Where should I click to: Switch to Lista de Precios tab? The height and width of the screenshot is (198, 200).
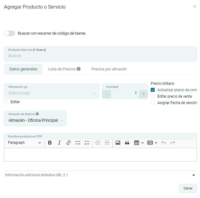click(x=64, y=69)
